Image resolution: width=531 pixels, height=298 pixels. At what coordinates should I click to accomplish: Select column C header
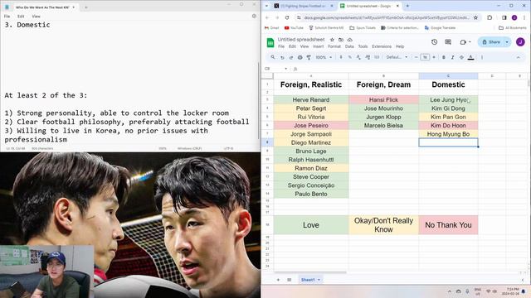pos(448,76)
